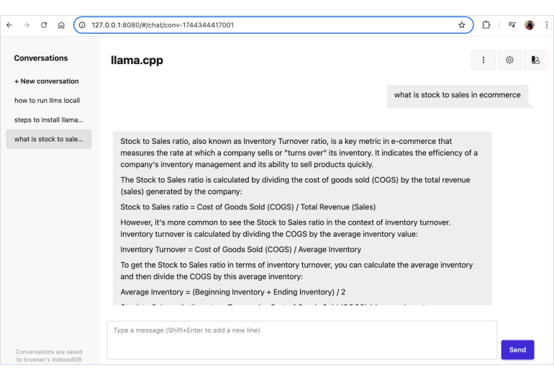Viewport: 554px width, 380px height.
Task: Go back using browser back arrow
Action: click(x=9, y=25)
